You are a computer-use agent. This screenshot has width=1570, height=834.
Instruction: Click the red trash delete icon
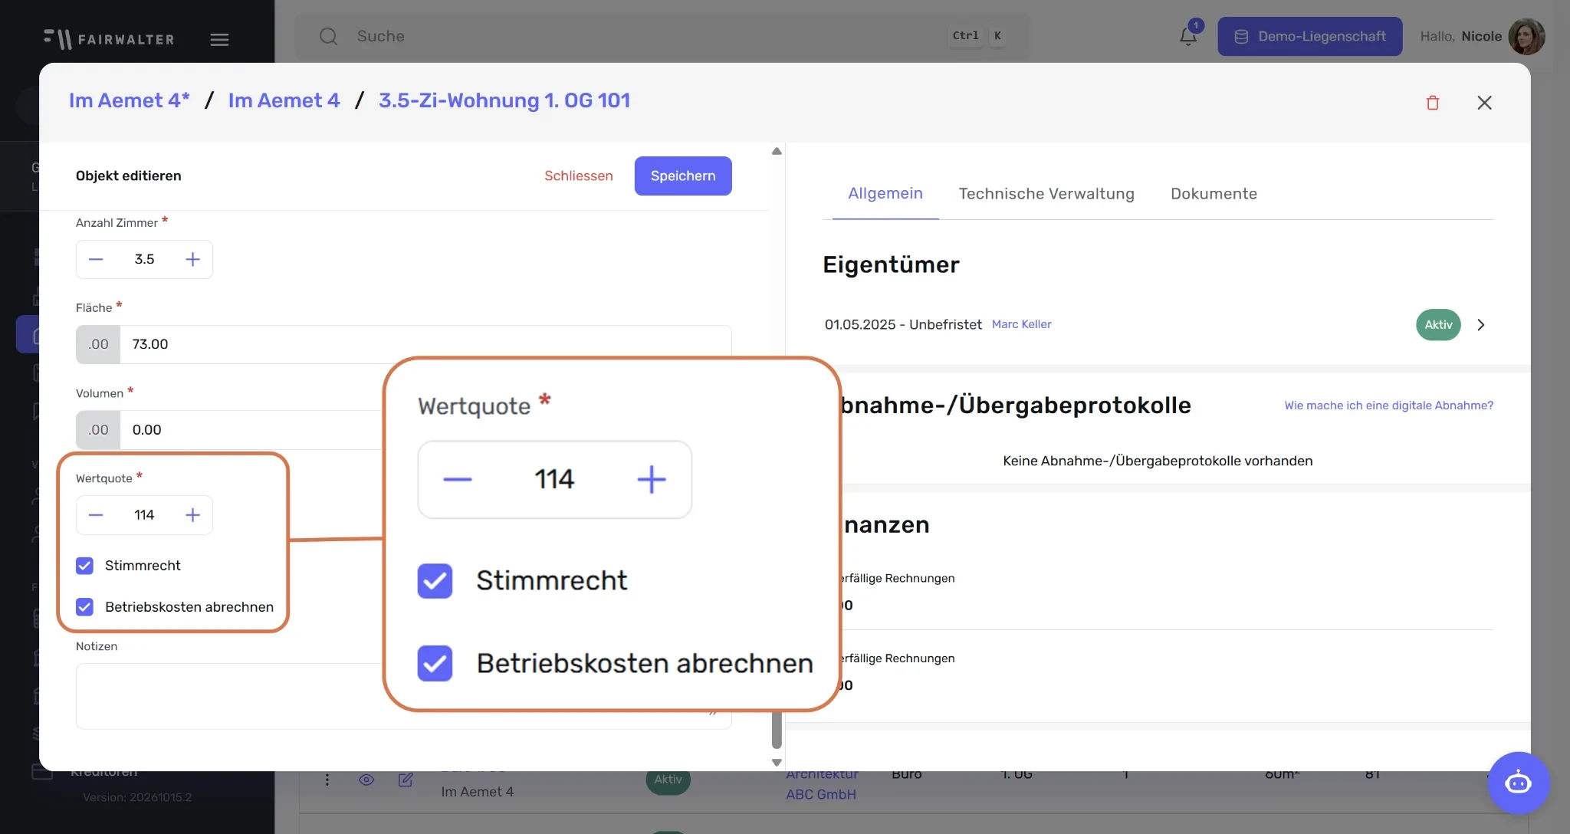(x=1432, y=103)
